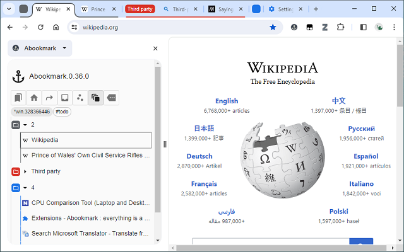Close the Prince tab

point(114,9)
